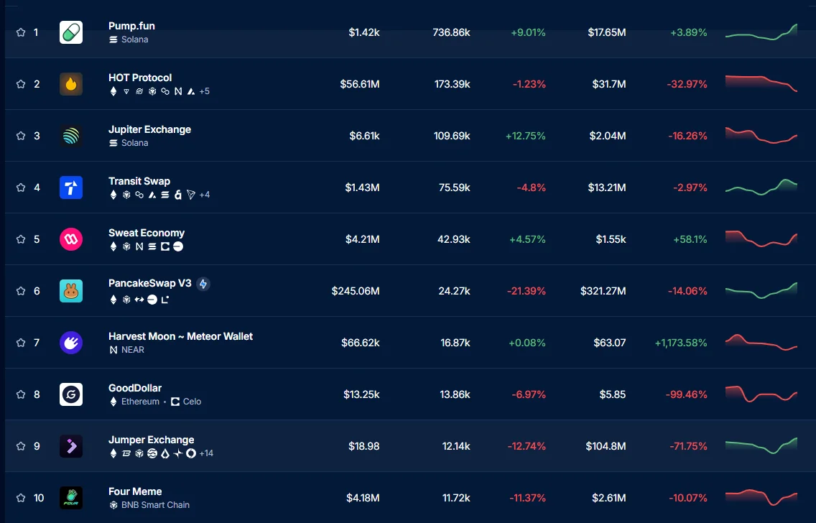Click the Tron icon under Transit Swap
This screenshot has width=816, height=523.
click(191, 194)
